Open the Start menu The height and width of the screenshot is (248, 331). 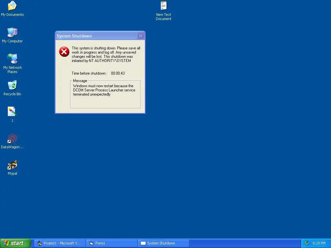click(x=15, y=243)
